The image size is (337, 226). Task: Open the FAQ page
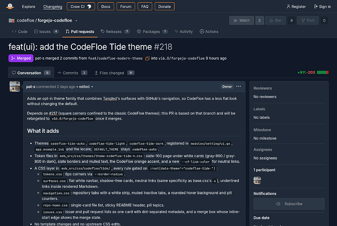[x=145, y=6]
